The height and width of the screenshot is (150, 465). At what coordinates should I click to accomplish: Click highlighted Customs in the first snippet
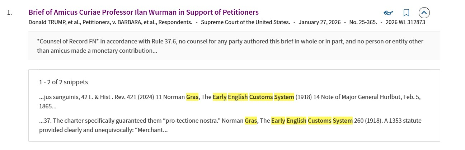tap(261, 97)
